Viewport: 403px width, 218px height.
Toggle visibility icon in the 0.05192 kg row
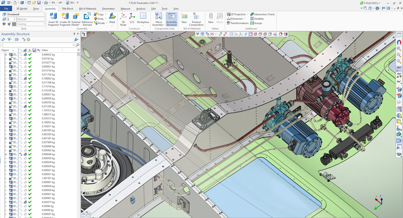pyautogui.click(x=21, y=58)
